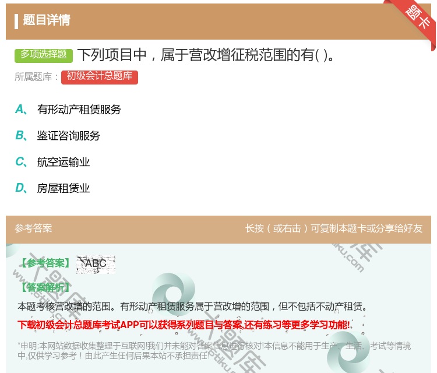Click the 题卡 corner ribbon
The image size is (437, 373).
[416, 18]
